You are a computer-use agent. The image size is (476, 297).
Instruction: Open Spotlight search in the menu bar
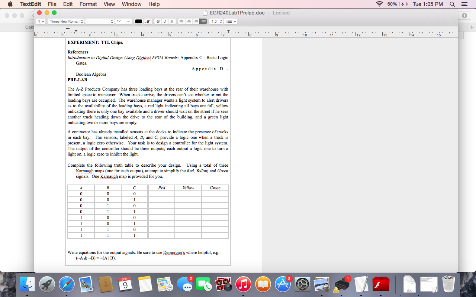click(452, 4)
